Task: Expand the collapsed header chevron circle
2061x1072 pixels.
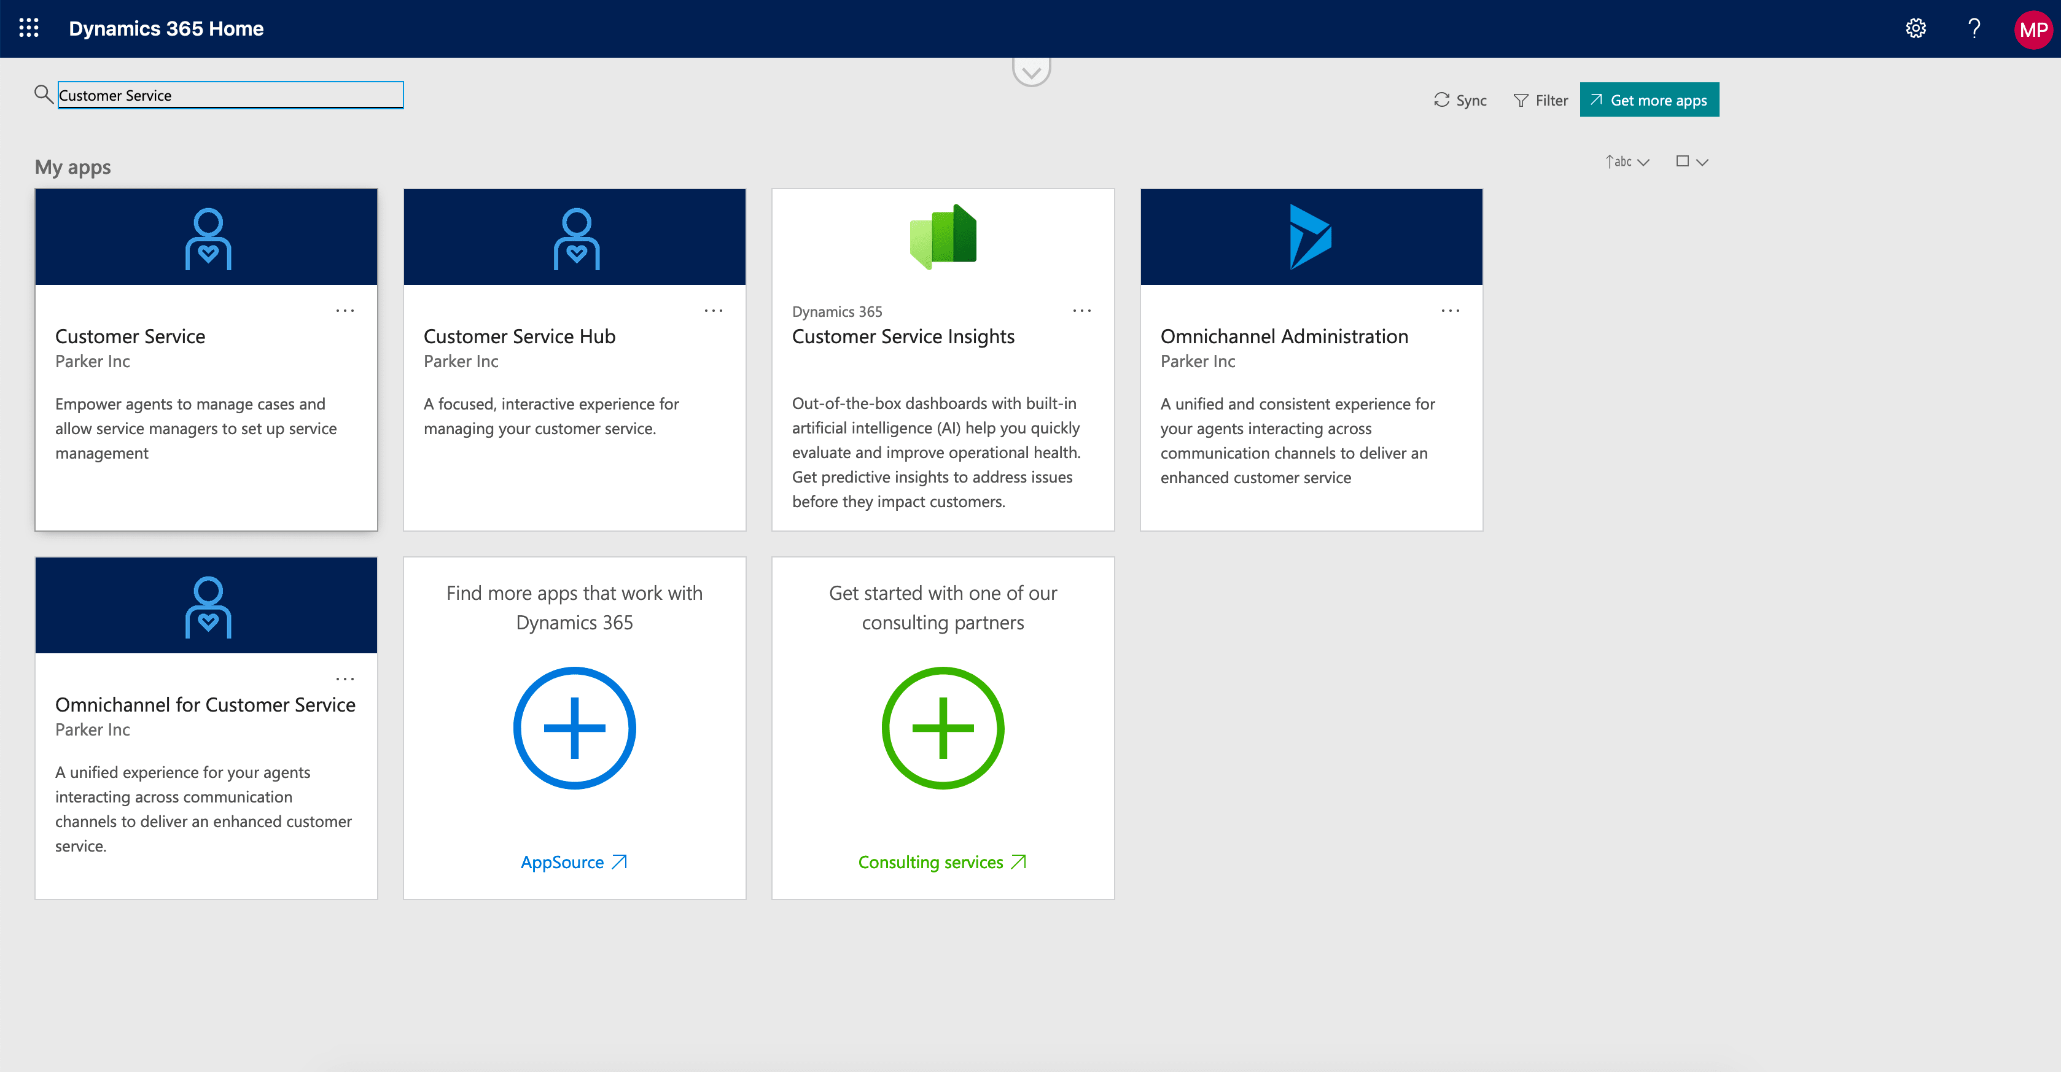Action: click(x=1031, y=71)
